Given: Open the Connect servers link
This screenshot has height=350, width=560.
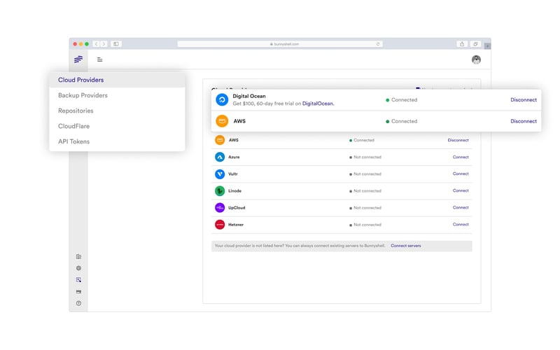Looking at the screenshot, I should point(406,246).
